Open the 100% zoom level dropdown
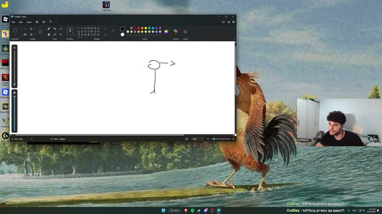 [x=197, y=139]
